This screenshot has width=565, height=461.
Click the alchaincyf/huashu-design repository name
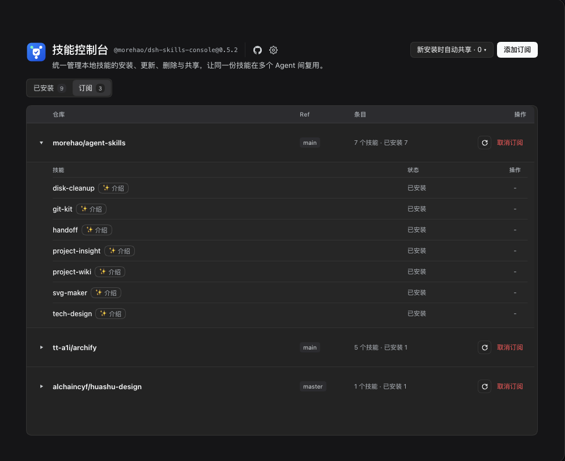[97, 387]
